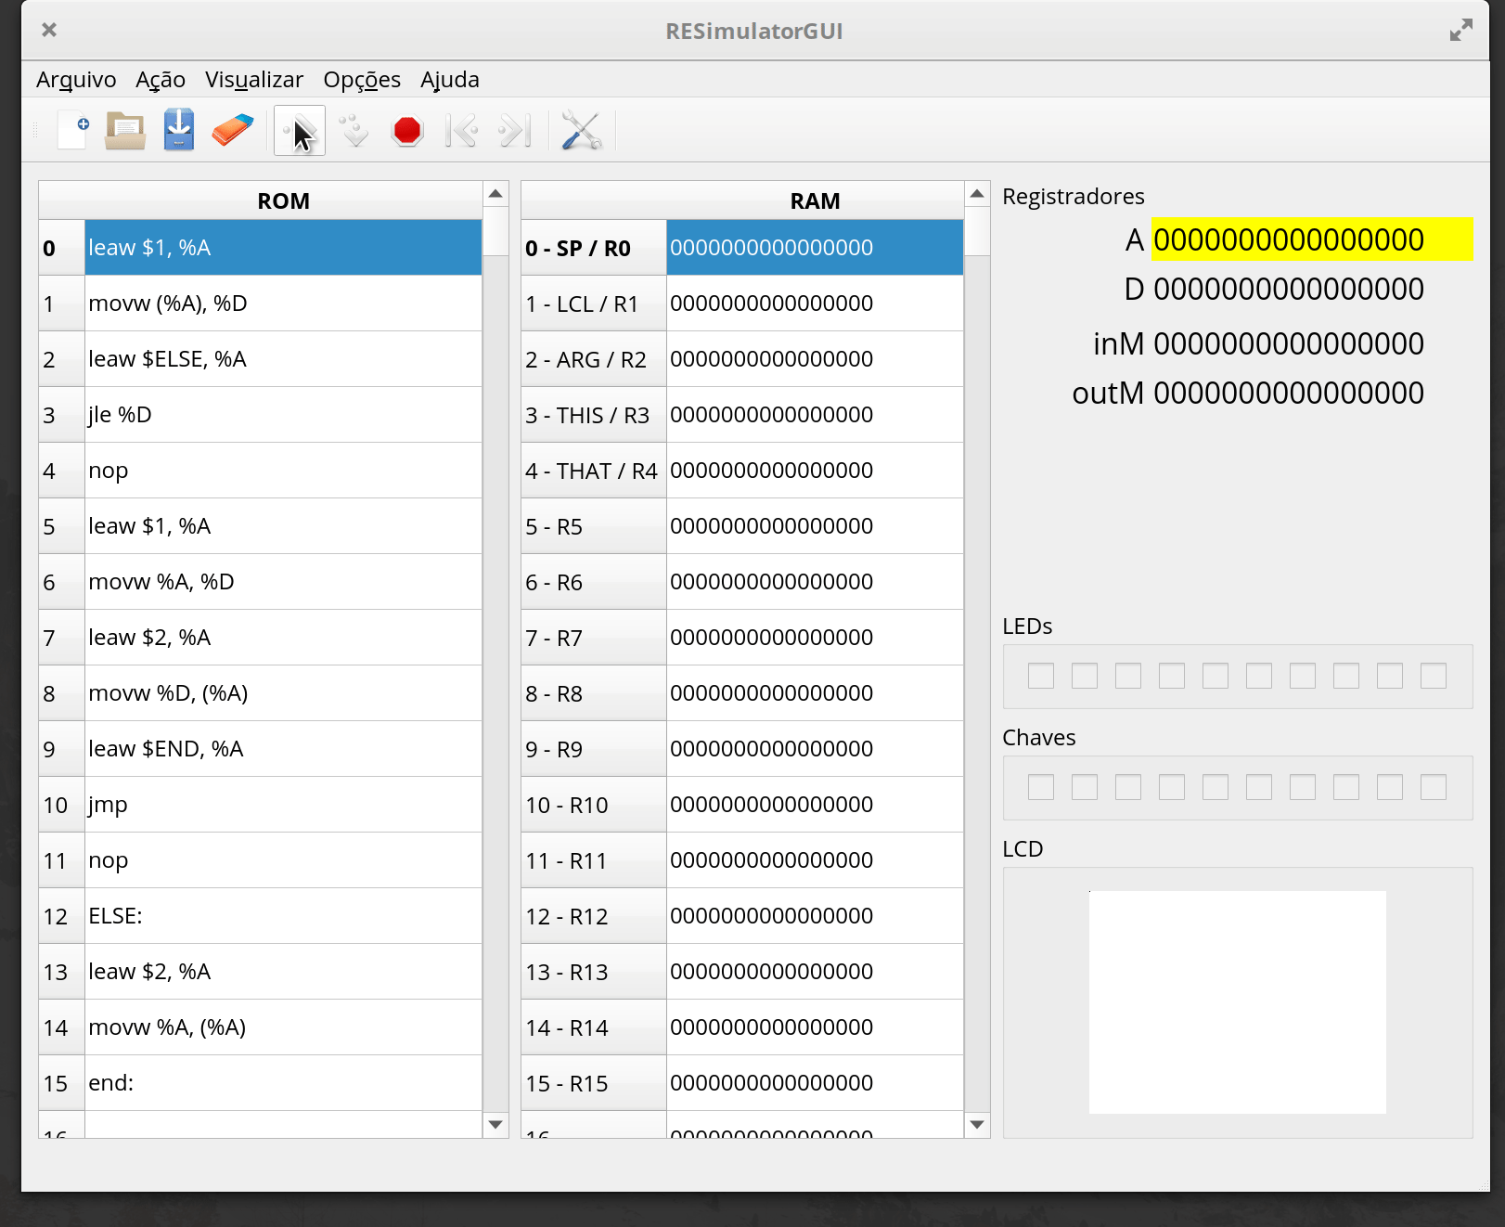This screenshot has width=1505, height=1227.
Task: Open settings via the wrench and screwdriver icon
Action: point(582,131)
